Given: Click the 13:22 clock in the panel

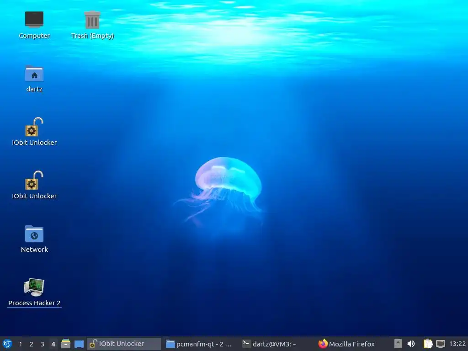Looking at the screenshot, I should point(457,344).
